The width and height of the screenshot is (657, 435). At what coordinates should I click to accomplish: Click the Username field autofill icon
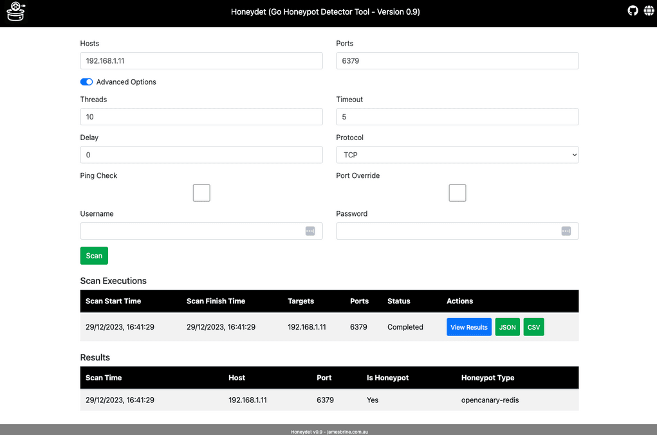pyautogui.click(x=310, y=231)
